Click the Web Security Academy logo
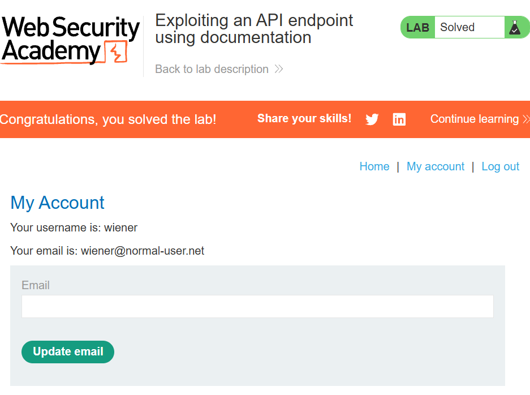The height and width of the screenshot is (395, 530). tap(71, 40)
